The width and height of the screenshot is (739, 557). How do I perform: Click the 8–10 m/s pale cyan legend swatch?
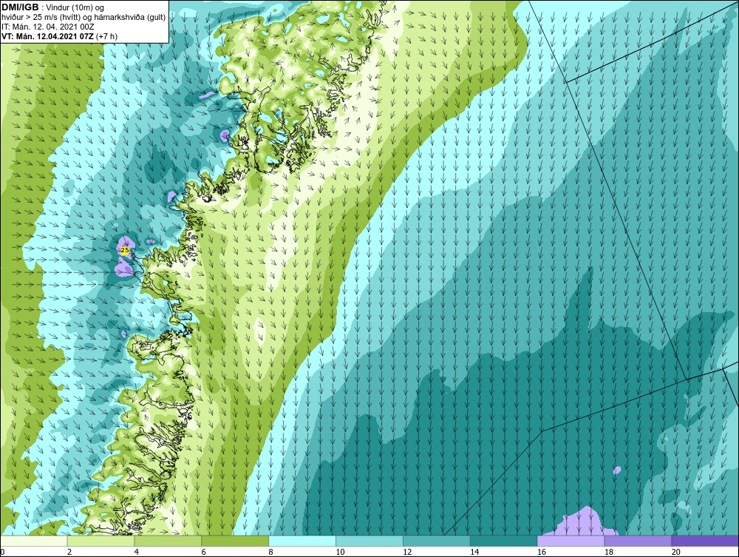[x=302, y=541]
